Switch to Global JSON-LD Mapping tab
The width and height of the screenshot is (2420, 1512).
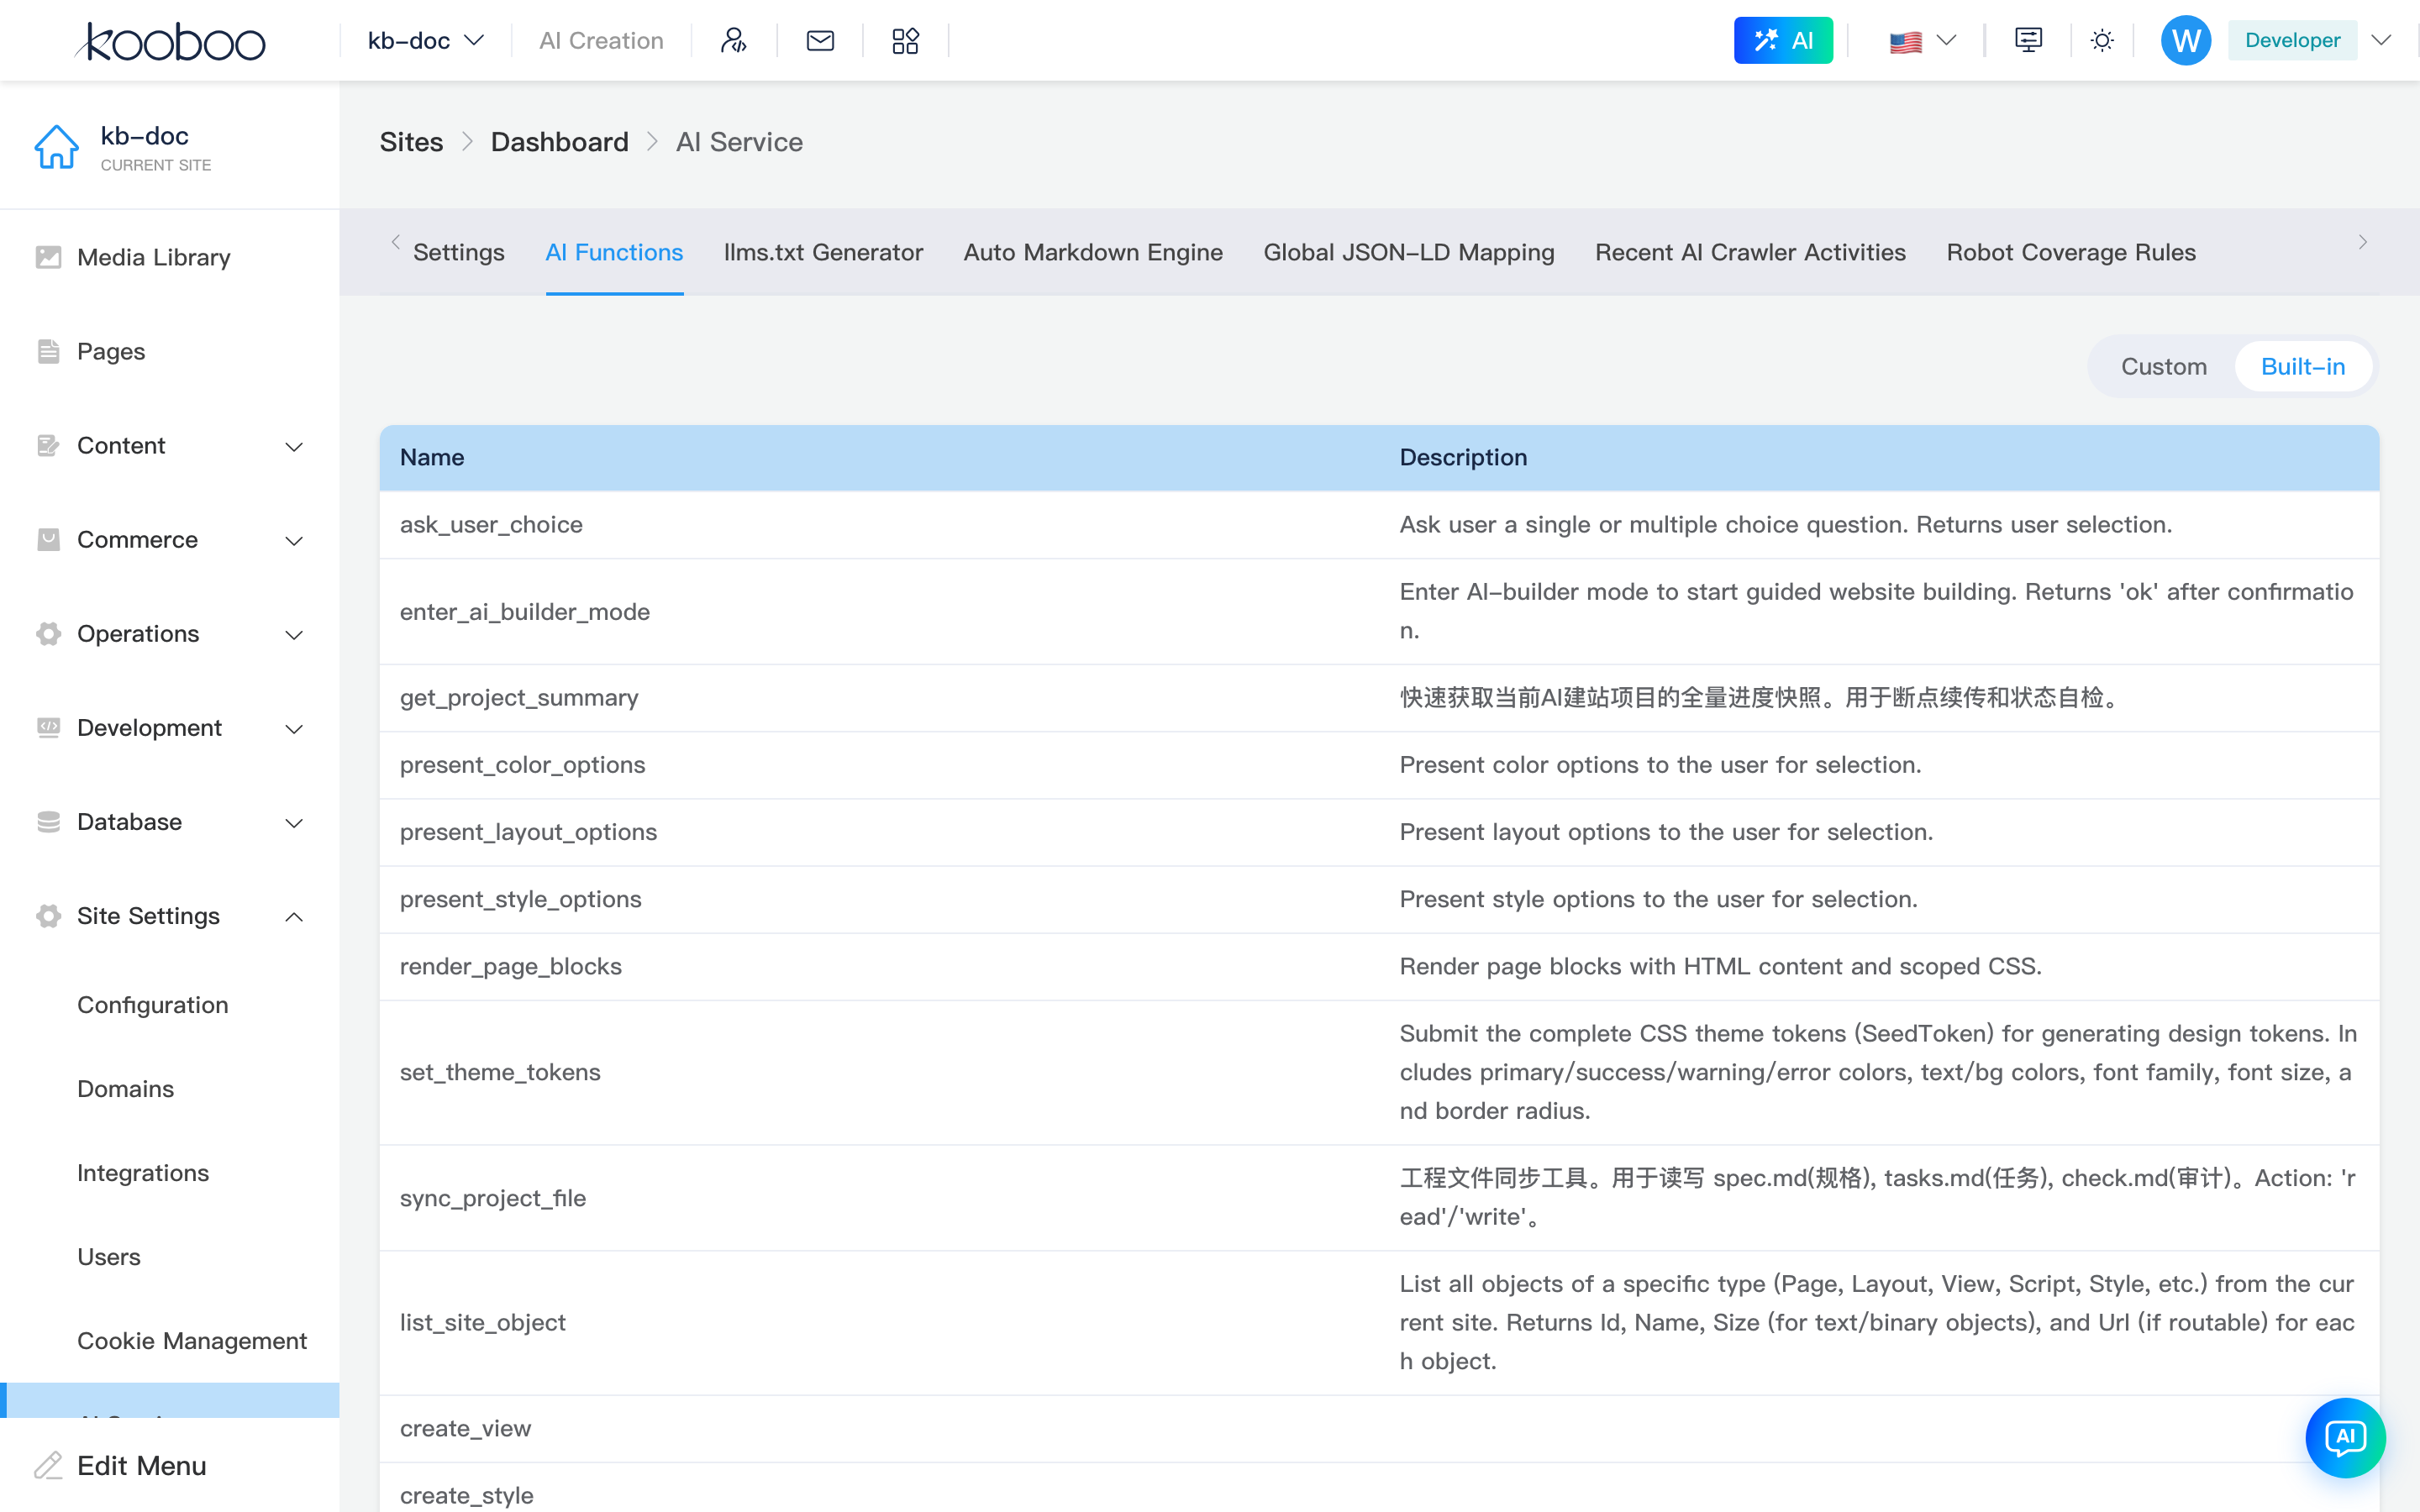[x=1409, y=252]
